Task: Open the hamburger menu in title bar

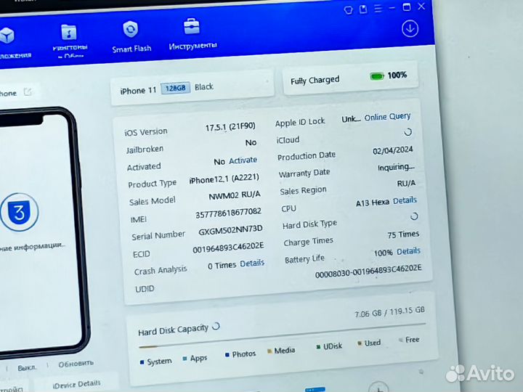Action: tap(378, 8)
